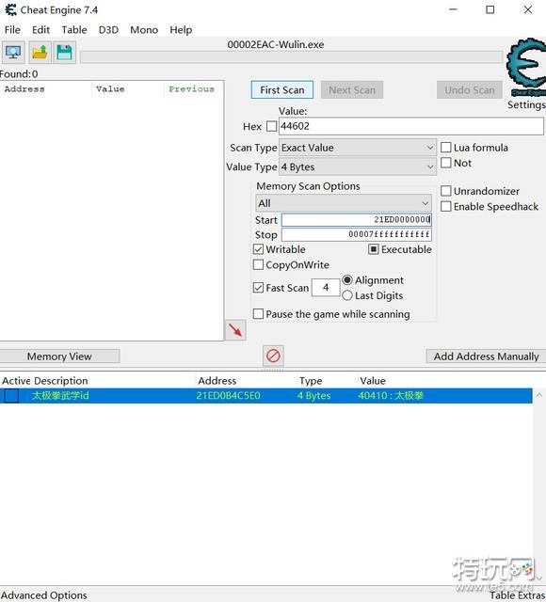Screen dimensions: 546x602
Task: Select the Last Digits radio option
Action: pos(373,295)
